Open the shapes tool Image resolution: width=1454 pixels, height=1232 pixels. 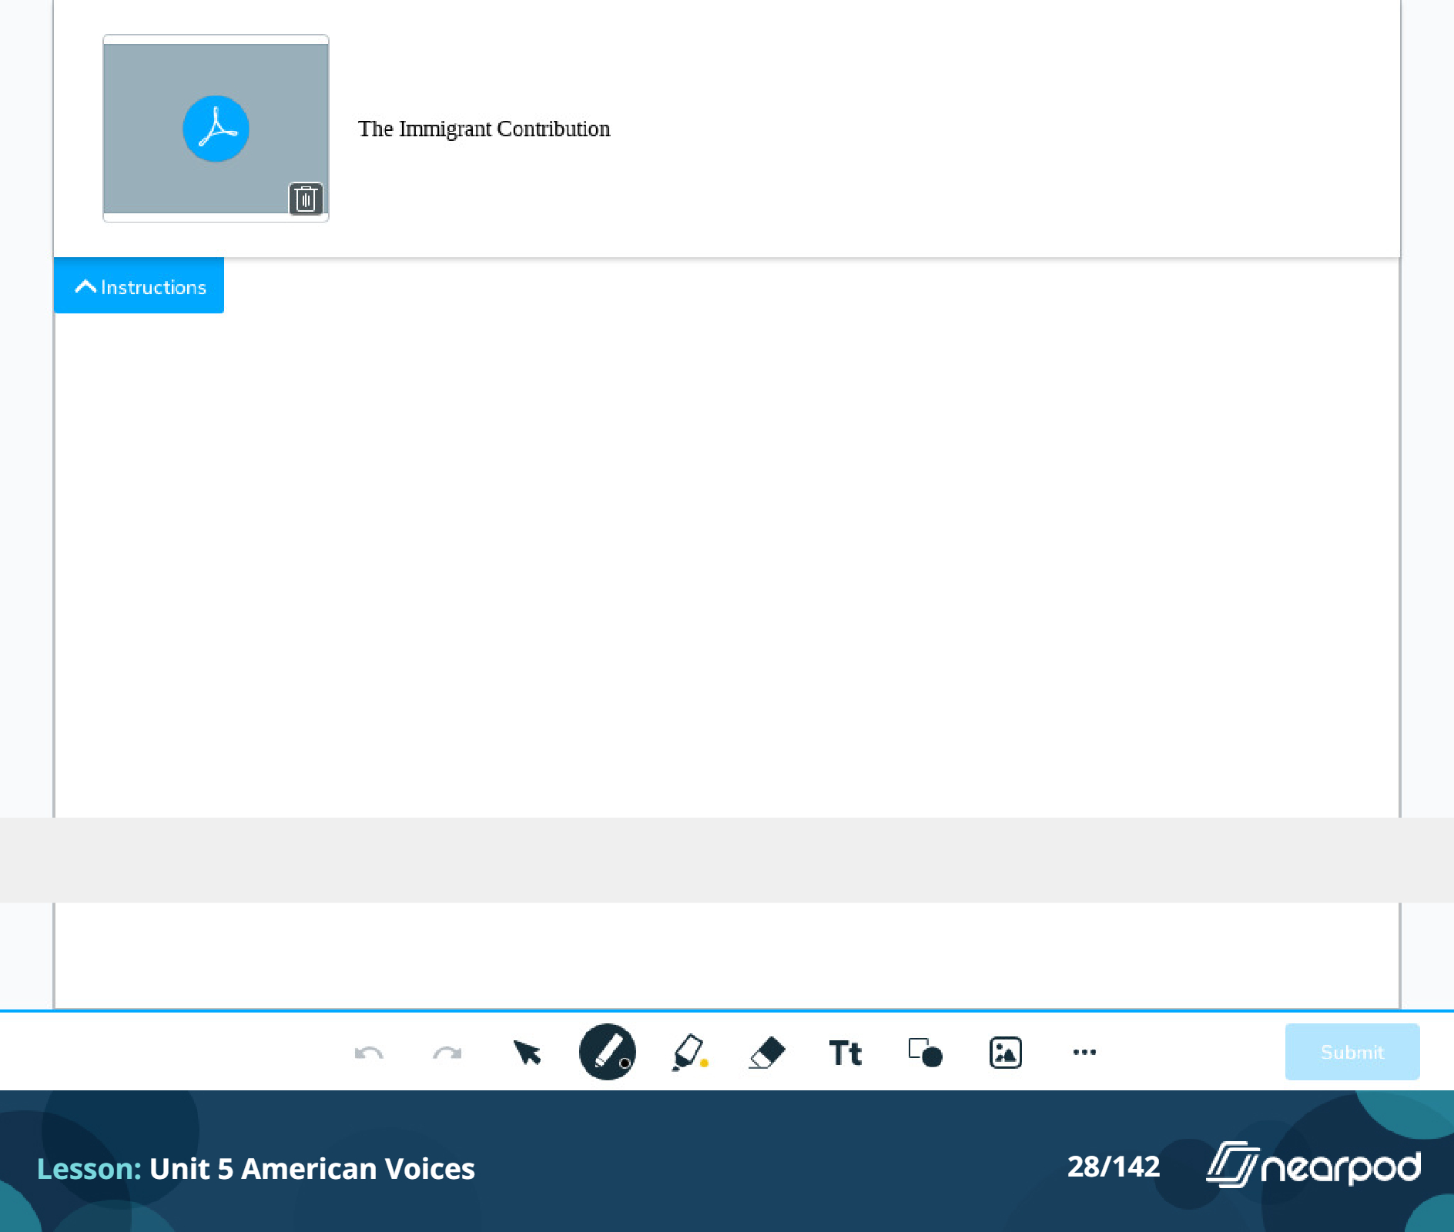tap(926, 1053)
